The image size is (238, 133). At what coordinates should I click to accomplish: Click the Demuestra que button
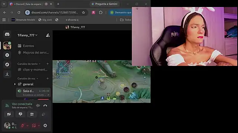120,13
